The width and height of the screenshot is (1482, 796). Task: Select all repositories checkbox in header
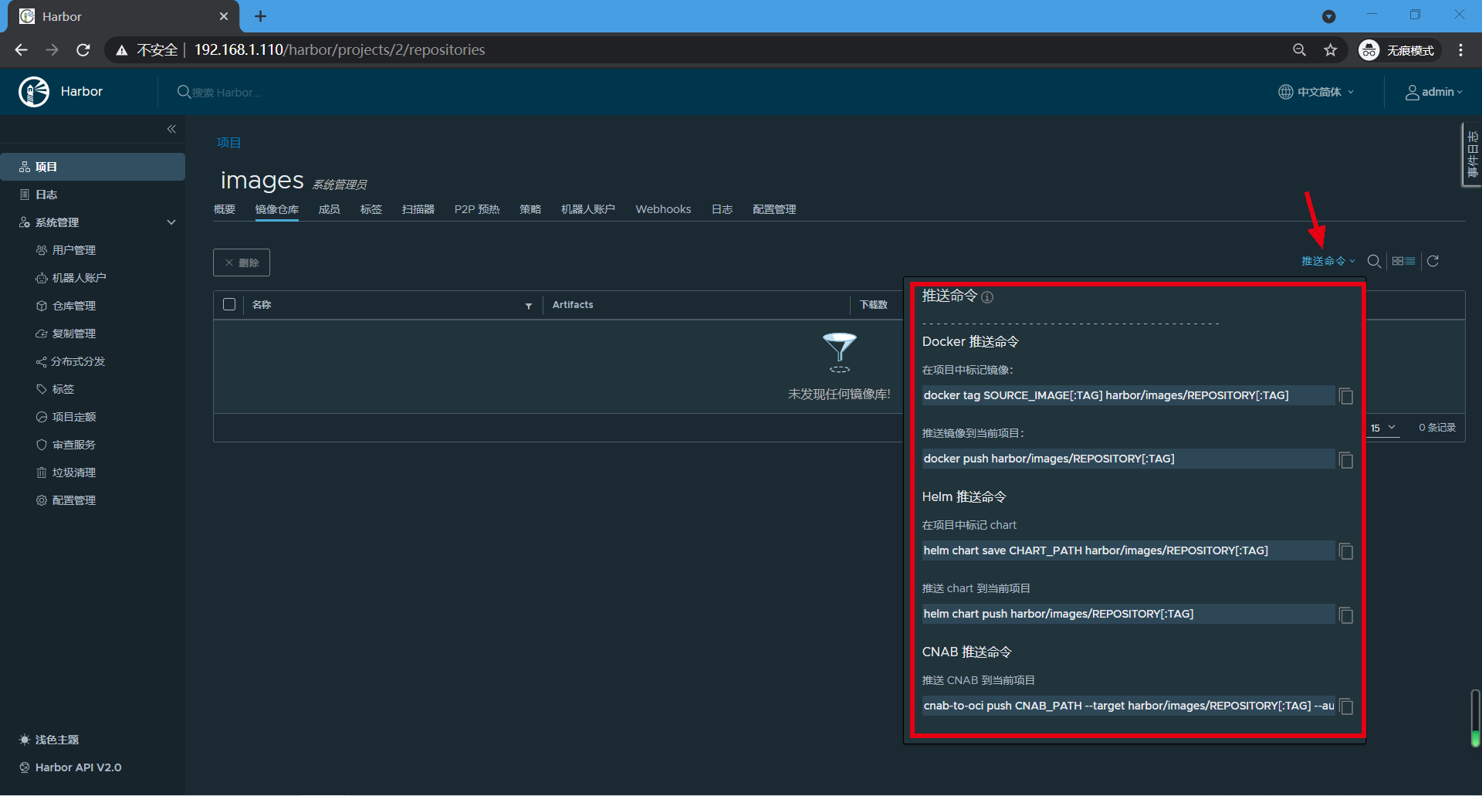(229, 304)
